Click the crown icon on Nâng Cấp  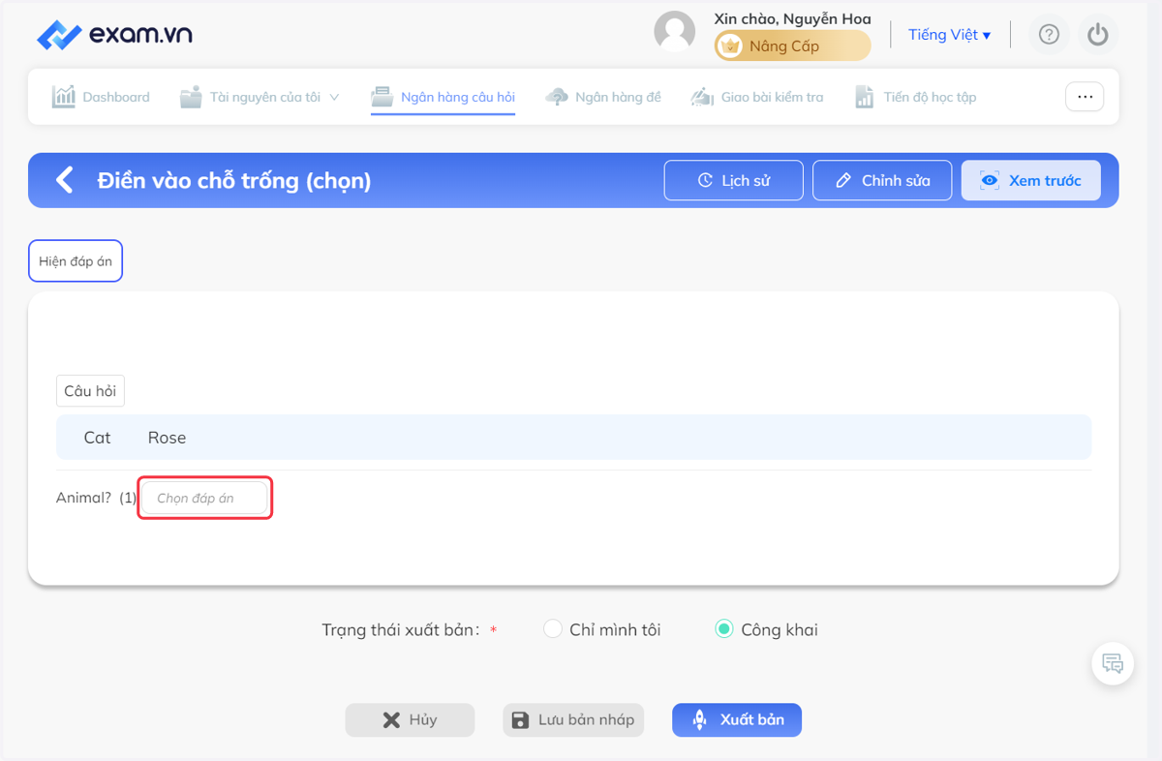pyautogui.click(x=730, y=46)
